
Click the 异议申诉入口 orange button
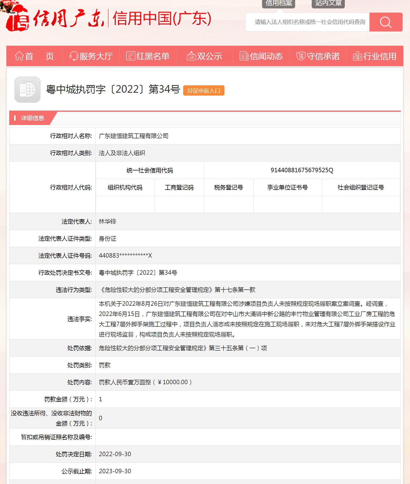click(x=204, y=91)
